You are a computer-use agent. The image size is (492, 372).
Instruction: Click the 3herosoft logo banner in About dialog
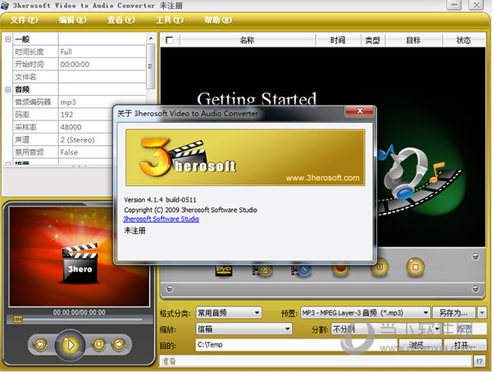point(245,157)
